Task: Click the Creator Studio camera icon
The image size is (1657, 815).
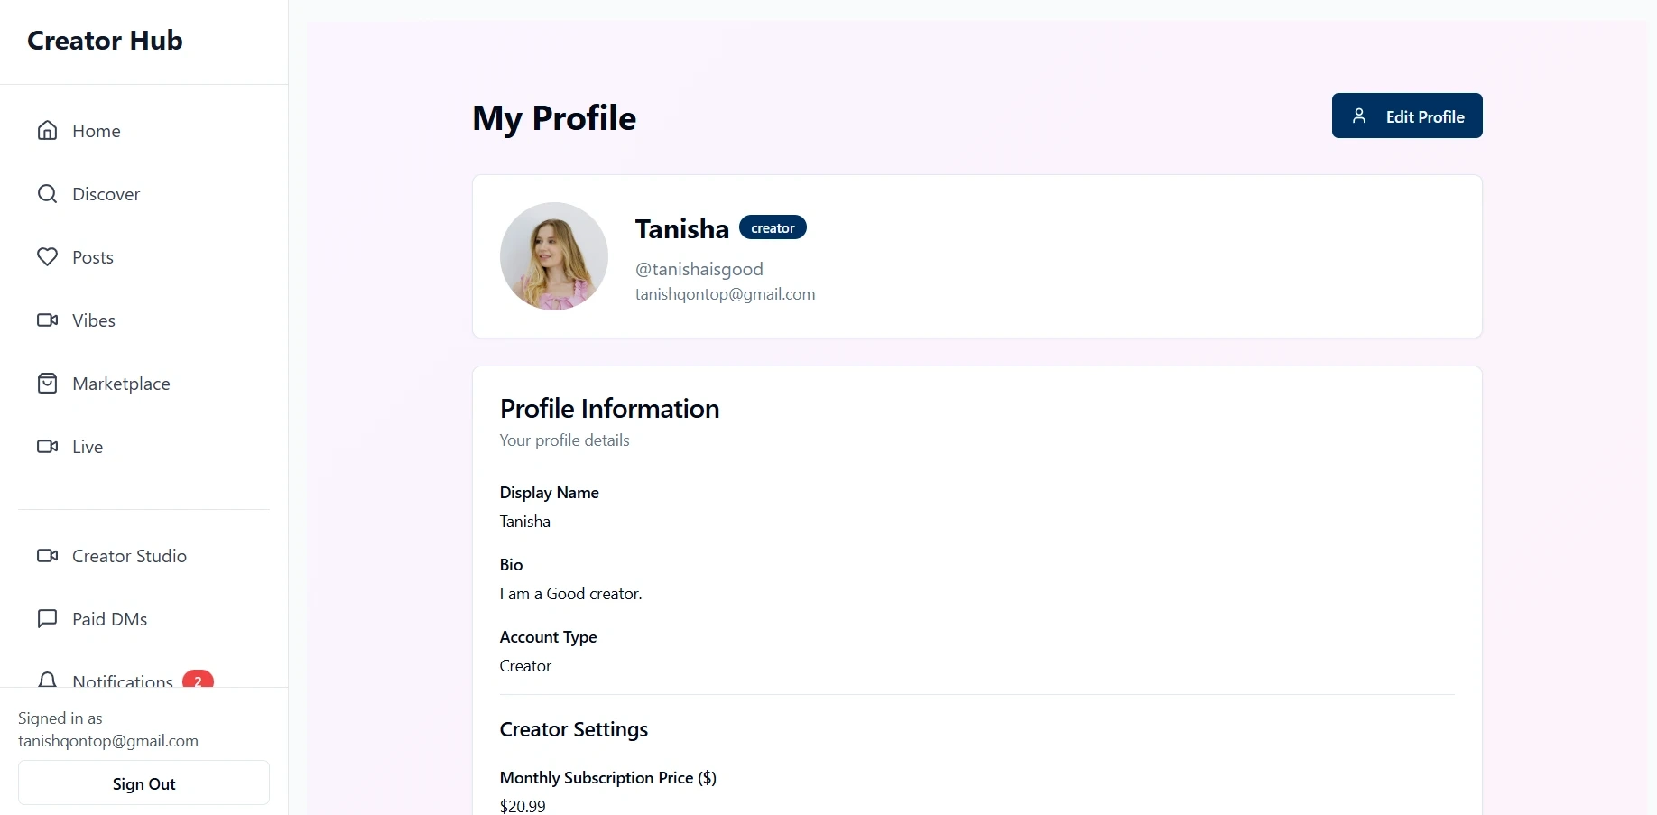Action: 47,556
